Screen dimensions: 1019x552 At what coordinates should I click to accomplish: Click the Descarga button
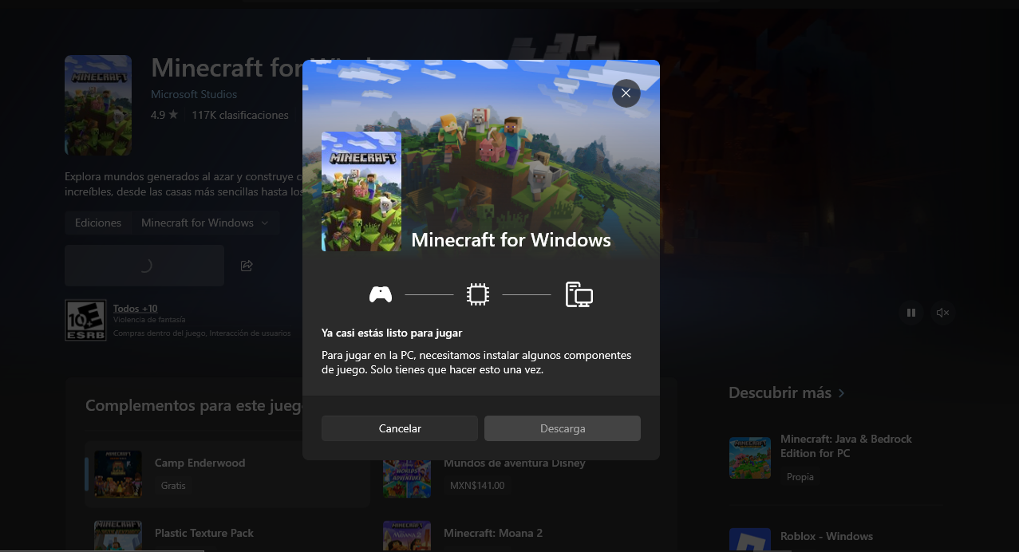pos(563,428)
